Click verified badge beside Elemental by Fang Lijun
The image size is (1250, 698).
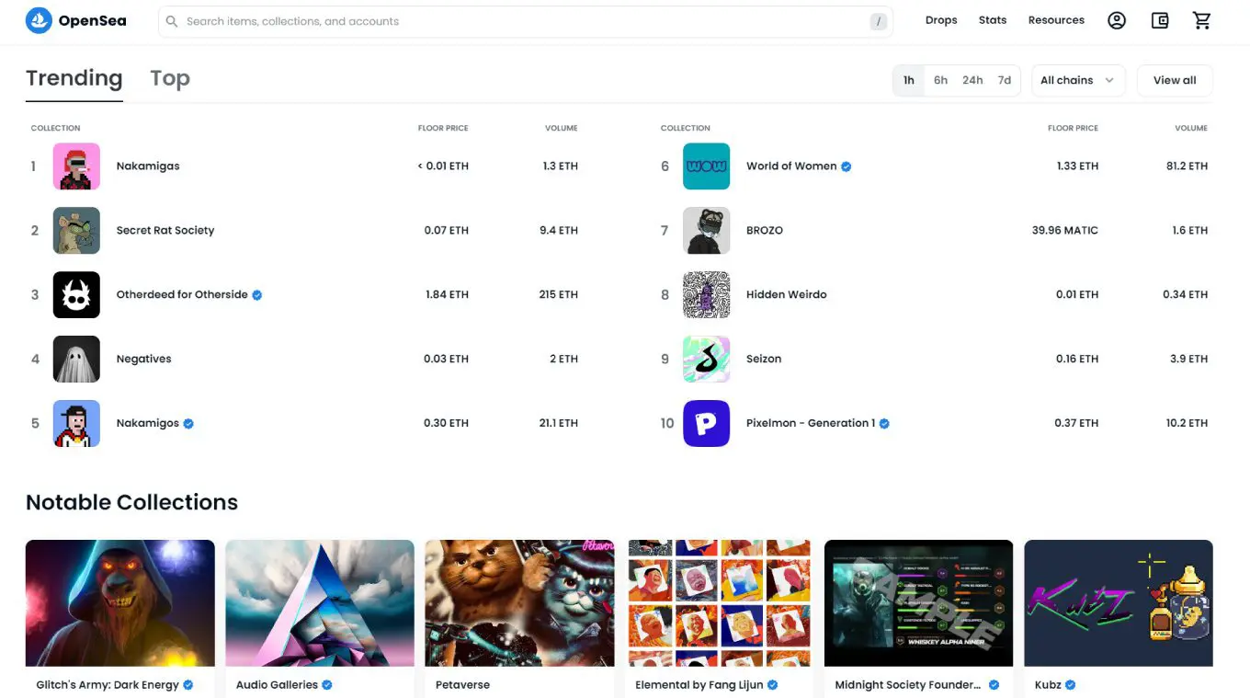(772, 685)
